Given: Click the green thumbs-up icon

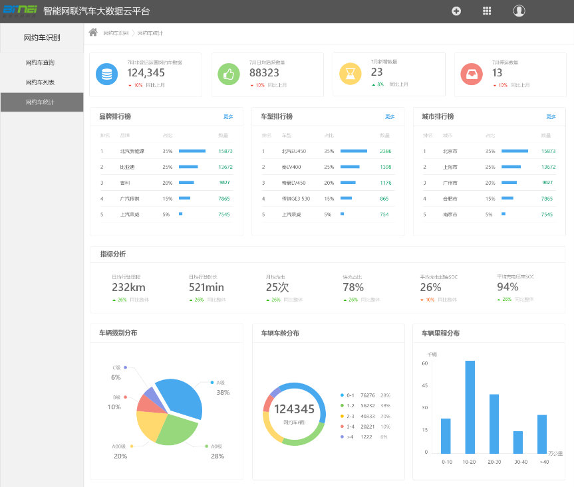Looking at the screenshot, I should (228, 74).
